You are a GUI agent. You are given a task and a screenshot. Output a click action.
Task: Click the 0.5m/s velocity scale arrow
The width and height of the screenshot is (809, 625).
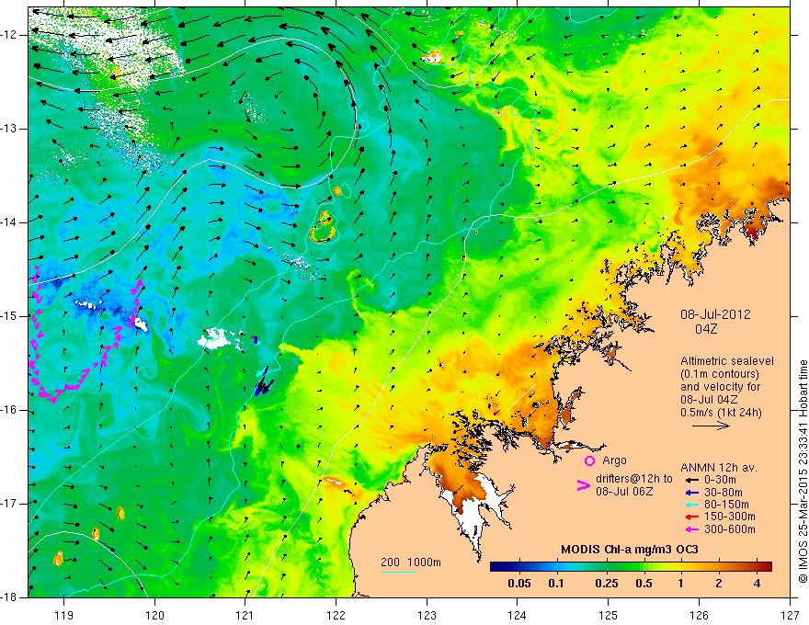pos(711,426)
